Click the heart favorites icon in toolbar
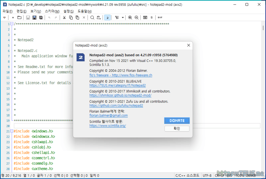 (x=5, y=17)
